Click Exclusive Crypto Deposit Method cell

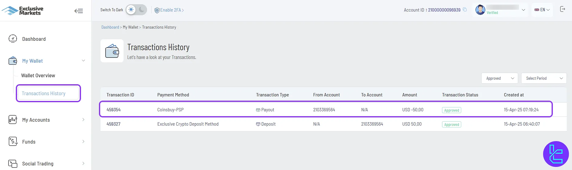tap(188, 124)
